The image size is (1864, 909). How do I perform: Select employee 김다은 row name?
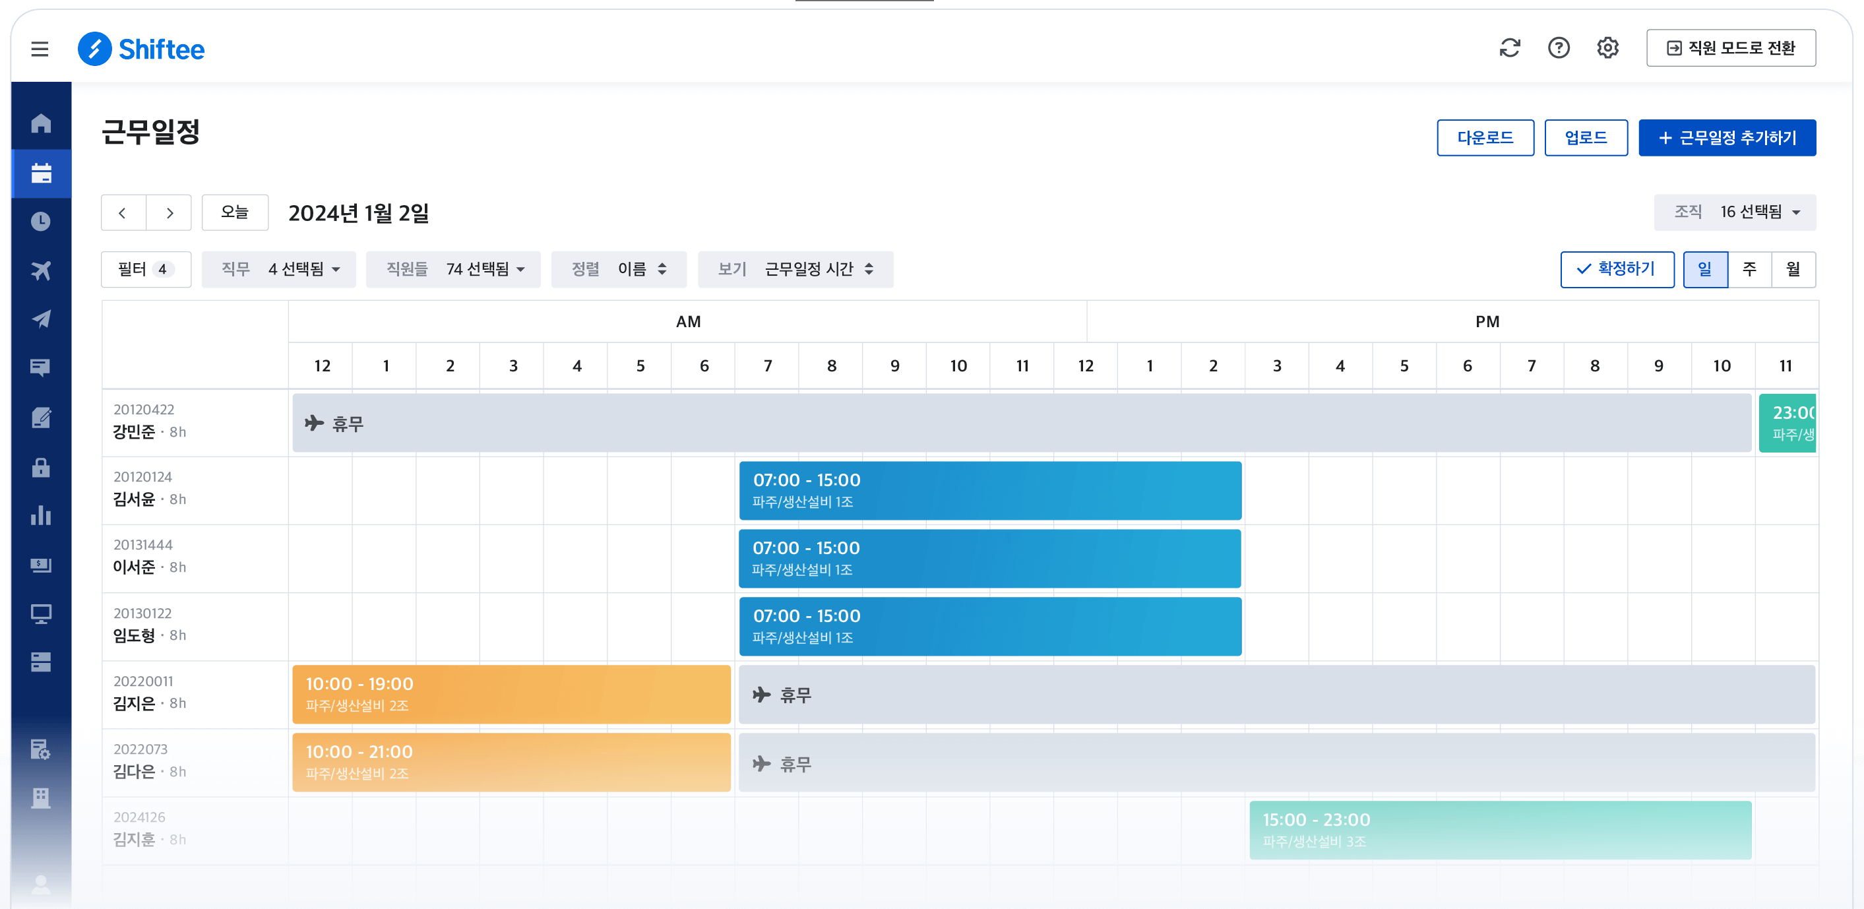tap(134, 772)
